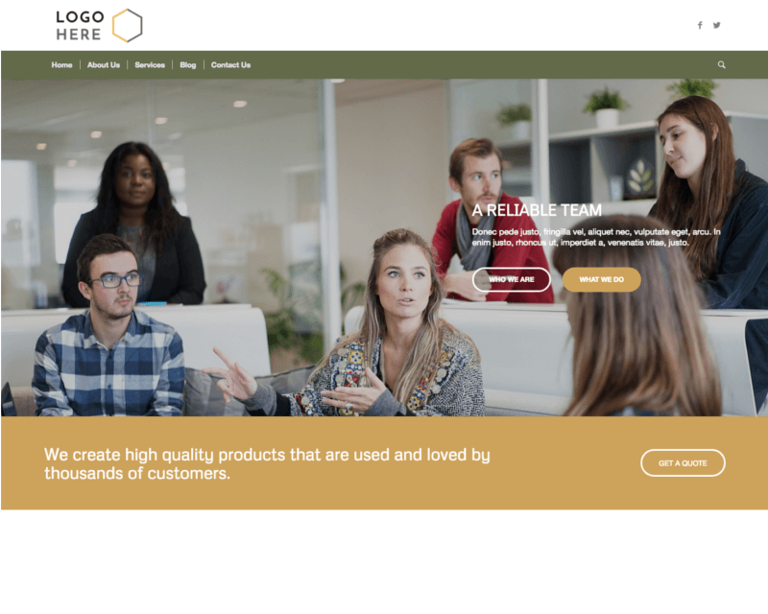
Task: Click the man wearing blue glasses
Action: [108, 328]
